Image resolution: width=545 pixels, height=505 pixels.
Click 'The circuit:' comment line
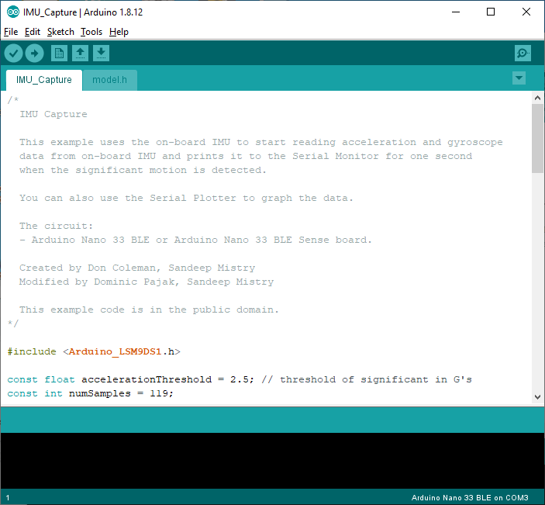[x=57, y=226]
